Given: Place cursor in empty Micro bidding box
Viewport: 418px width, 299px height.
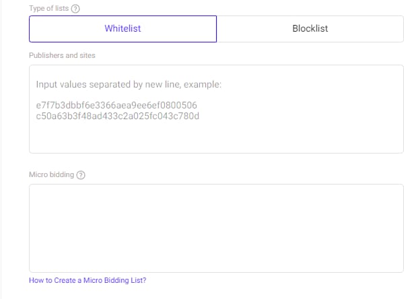Looking at the screenshot, I should click(x=216, y=228).
